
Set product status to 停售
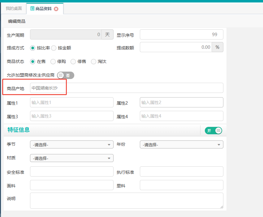pyautogui.click(x=73, y=61)
